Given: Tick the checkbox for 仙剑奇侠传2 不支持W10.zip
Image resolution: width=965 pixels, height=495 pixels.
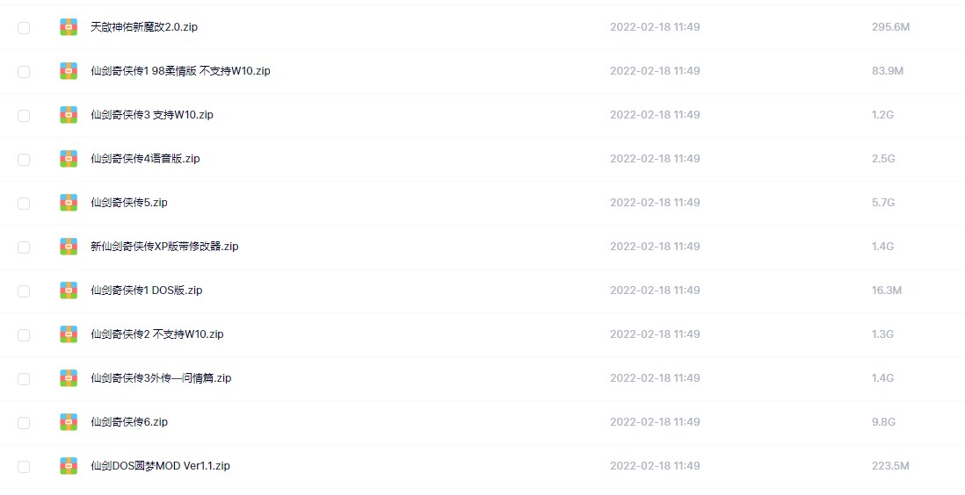Looking at the screenshot, I should click(24, 335).
